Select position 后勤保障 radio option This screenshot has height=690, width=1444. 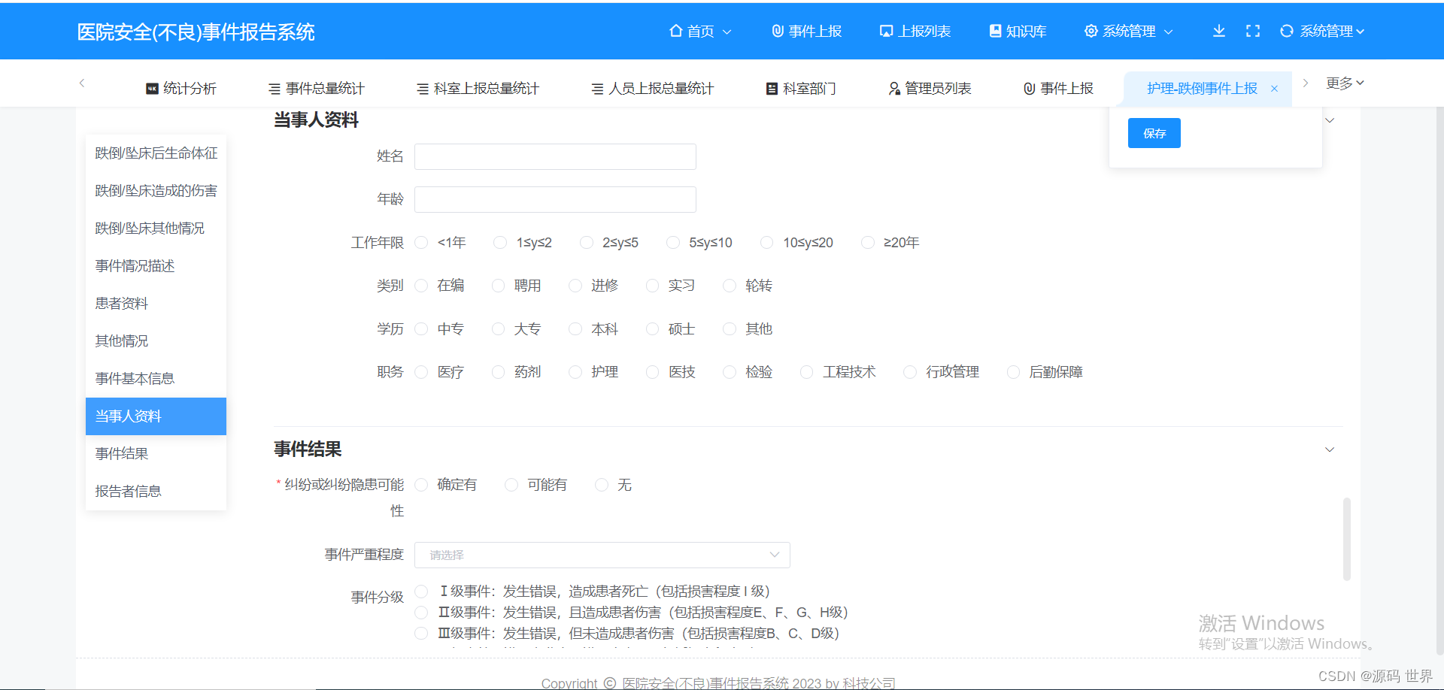point(1013,372)
